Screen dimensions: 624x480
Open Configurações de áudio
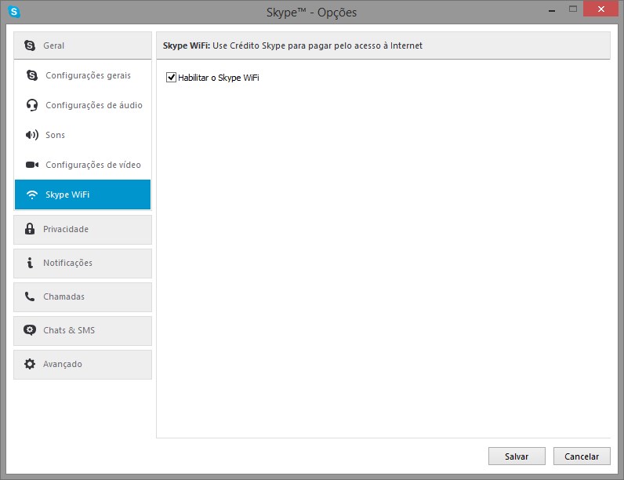coord(83,105)
